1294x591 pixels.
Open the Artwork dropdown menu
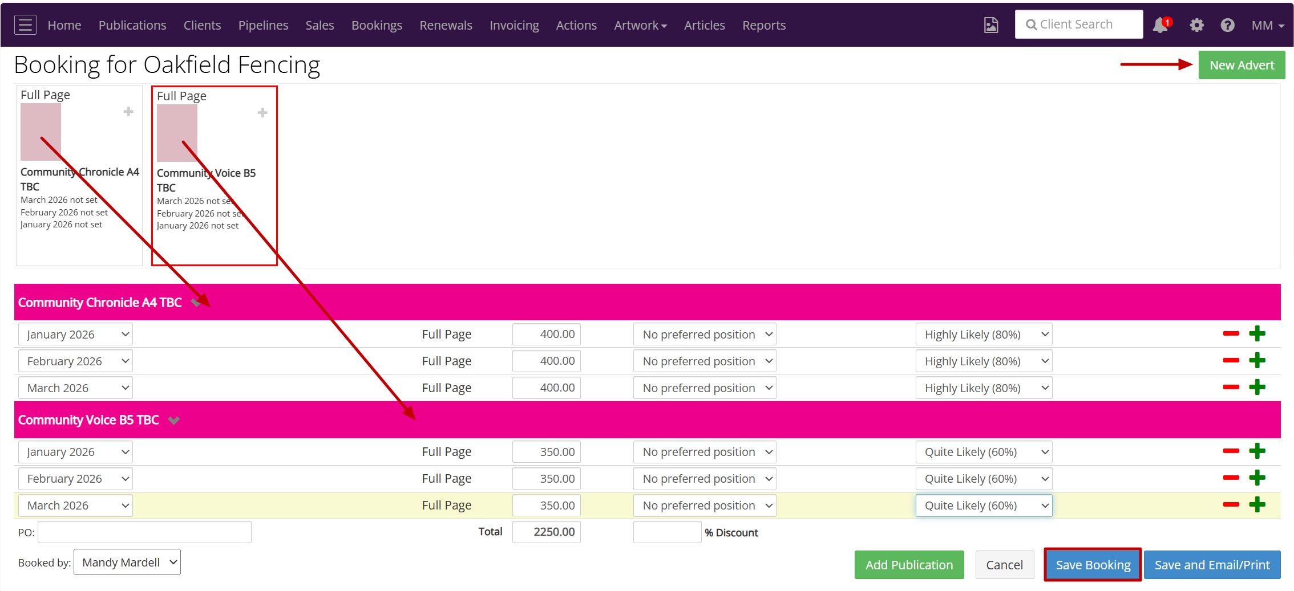640,25
